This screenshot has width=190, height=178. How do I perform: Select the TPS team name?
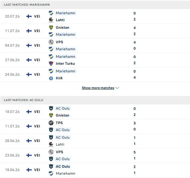[59, 123]
